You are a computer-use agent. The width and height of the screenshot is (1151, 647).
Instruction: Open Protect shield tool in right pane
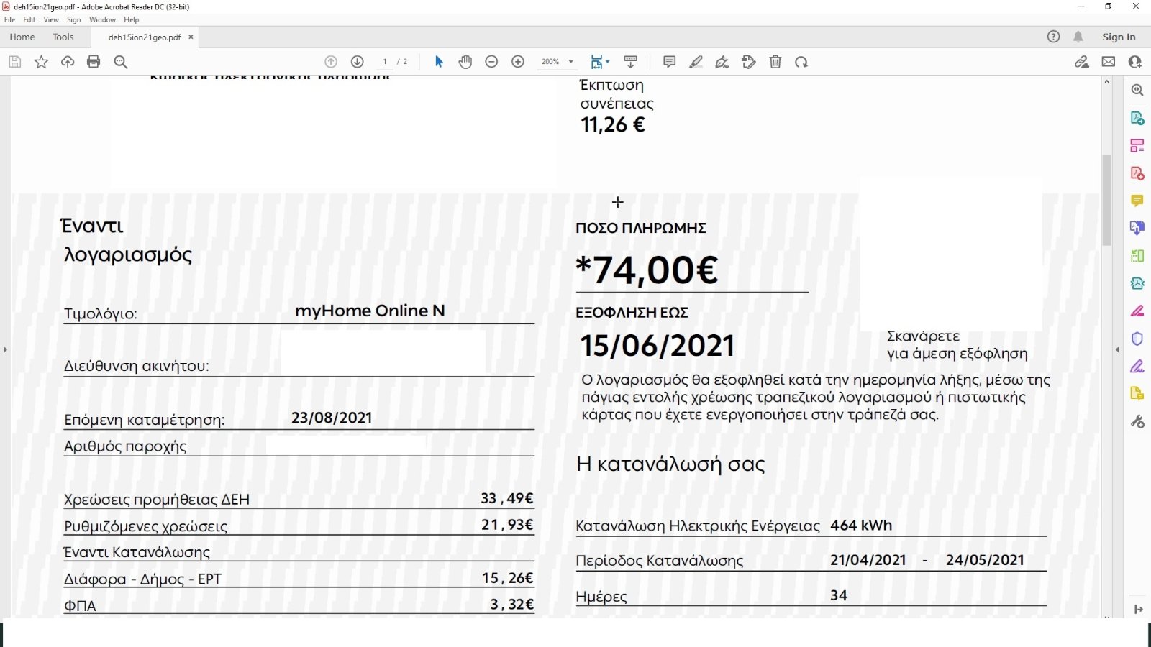pos(1137,339)
